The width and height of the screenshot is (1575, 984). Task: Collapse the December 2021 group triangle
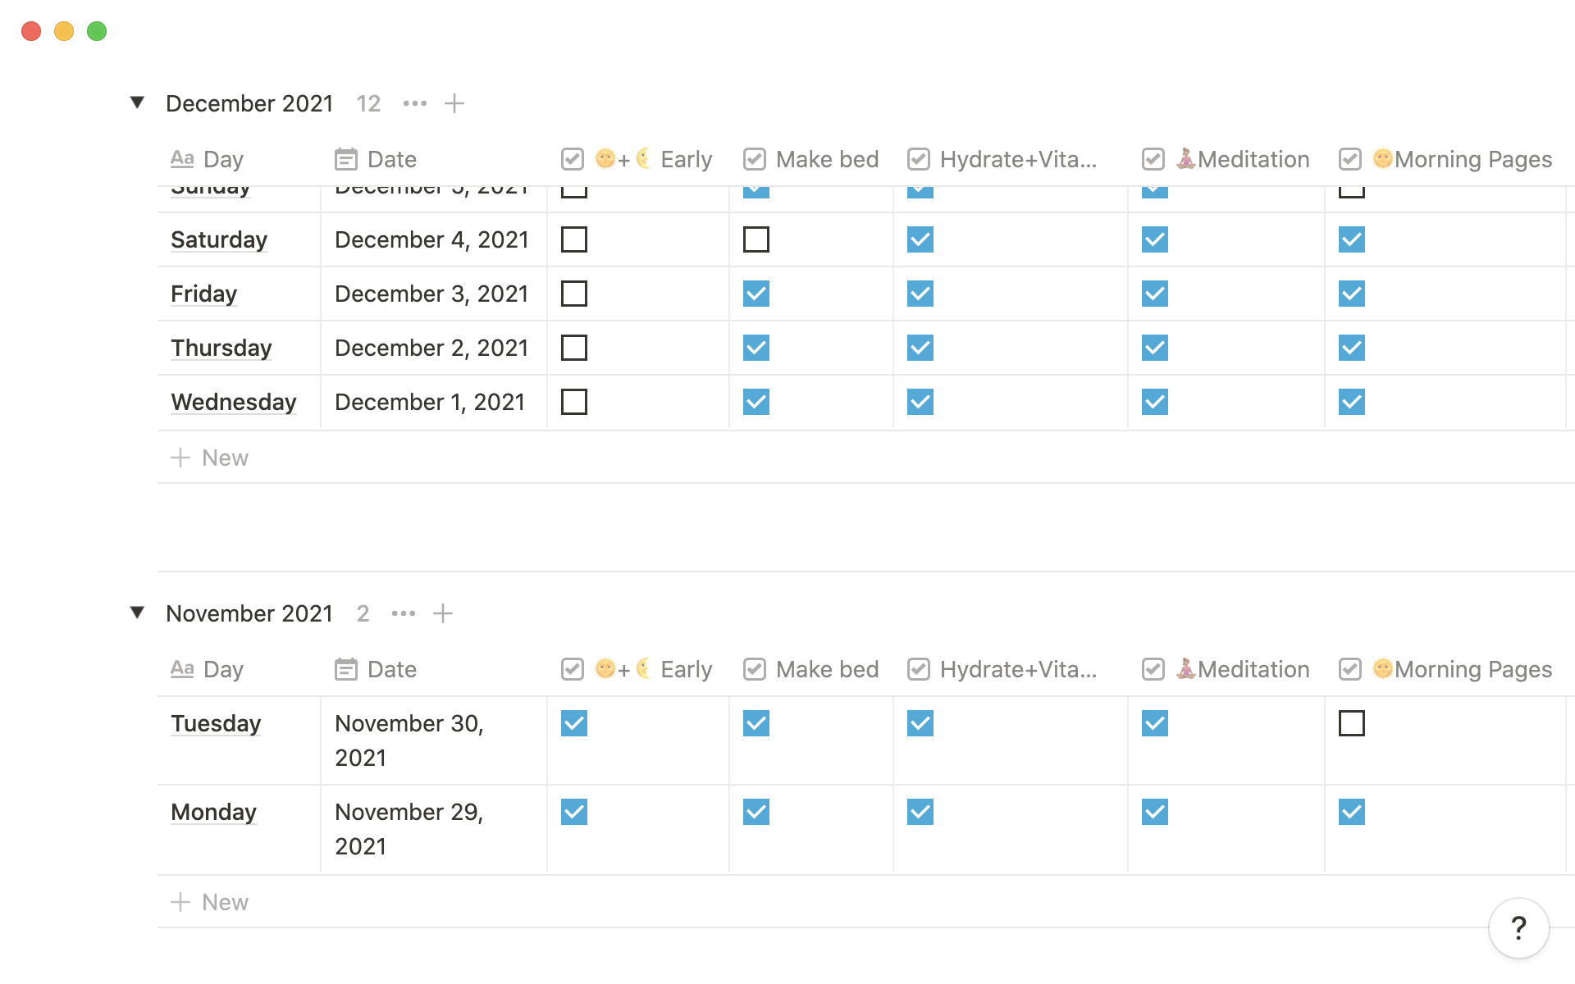click(x=138, y=102)
